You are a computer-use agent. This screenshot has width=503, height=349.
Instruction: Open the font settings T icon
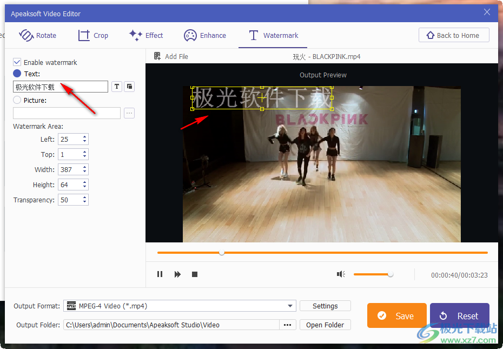117,87
